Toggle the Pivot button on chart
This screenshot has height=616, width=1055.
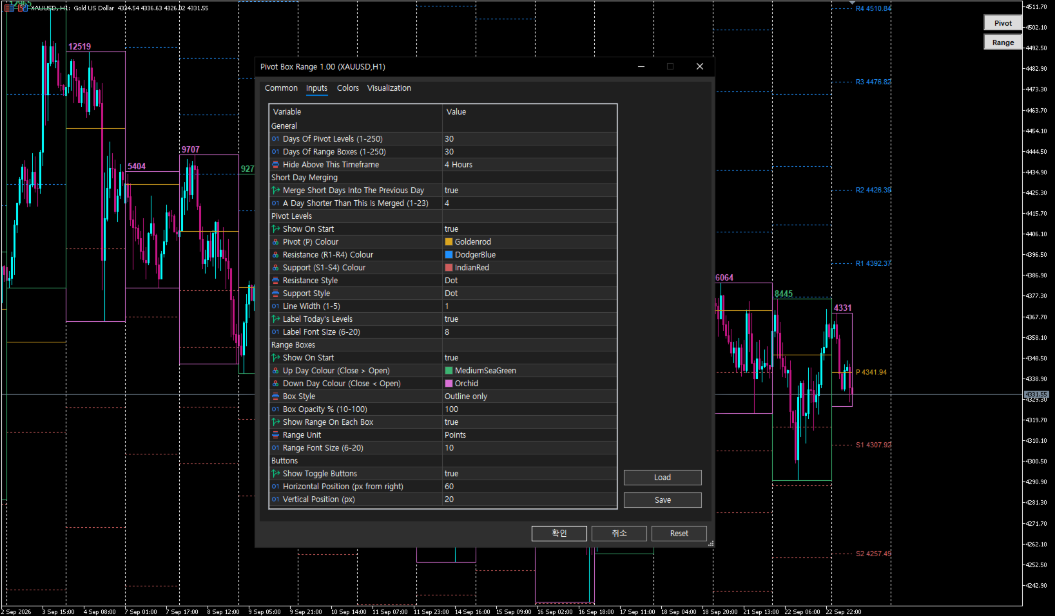coord(1003,23)
